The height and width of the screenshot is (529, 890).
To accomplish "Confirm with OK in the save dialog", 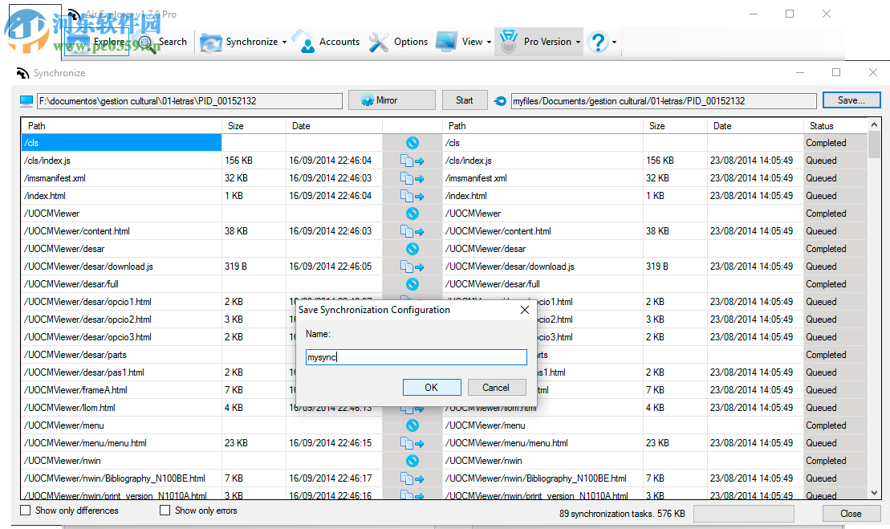I will coord(432,387).
